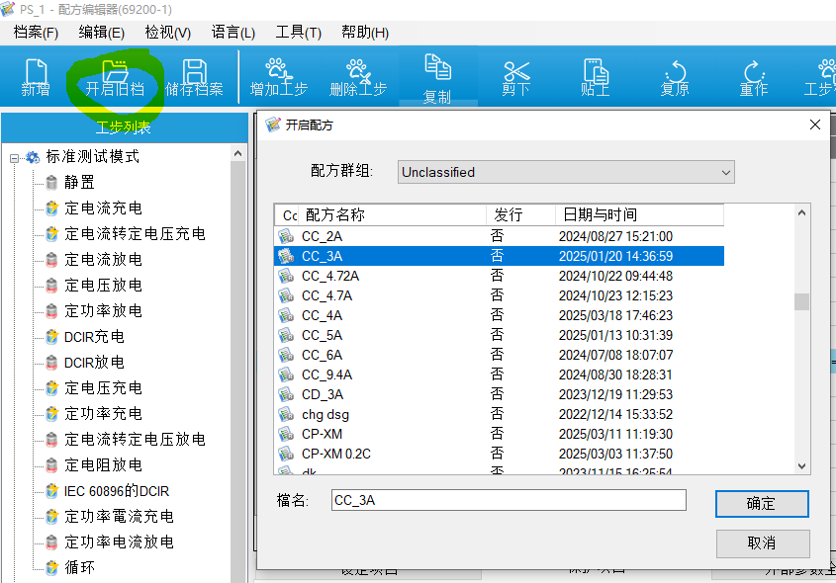The width and height of the screenshot is (836, 583).
Task: Collapse the 标准测试模式 tree node
Action: coord(15,158)
